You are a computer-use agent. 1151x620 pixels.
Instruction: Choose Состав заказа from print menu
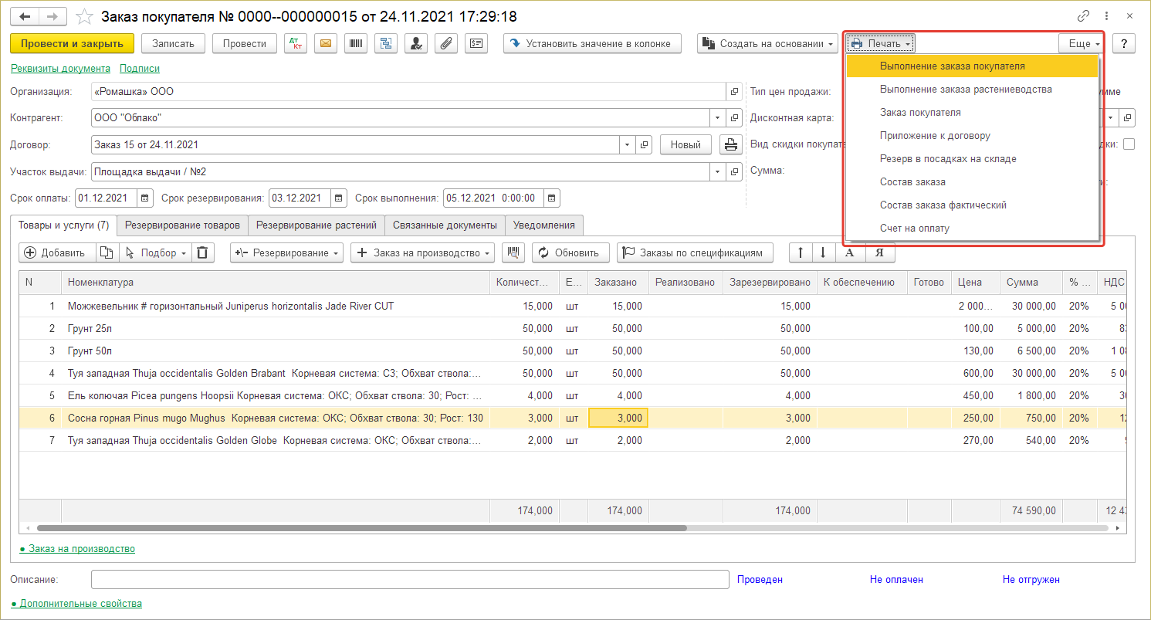(x=912, y=182)
